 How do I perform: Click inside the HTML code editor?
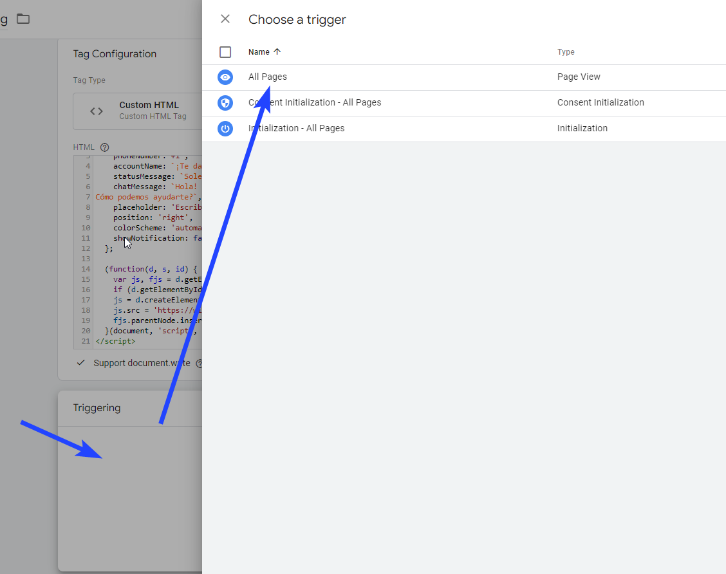(138, 252)
